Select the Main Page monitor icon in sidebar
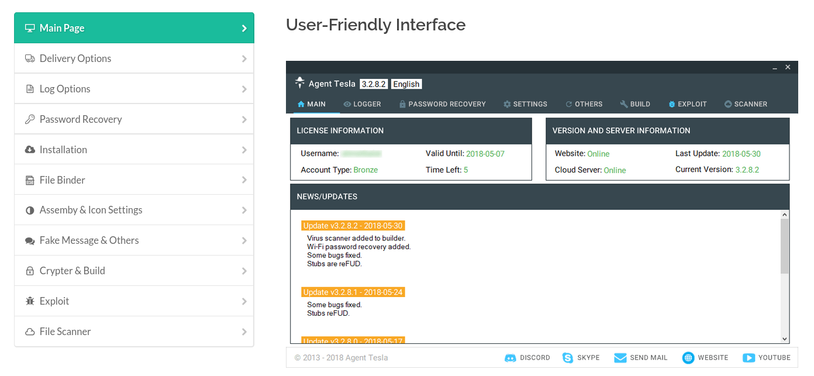Image resolution: width=814 pixels, height=376 pixels. pyautogui.click(x=29, y=27)
